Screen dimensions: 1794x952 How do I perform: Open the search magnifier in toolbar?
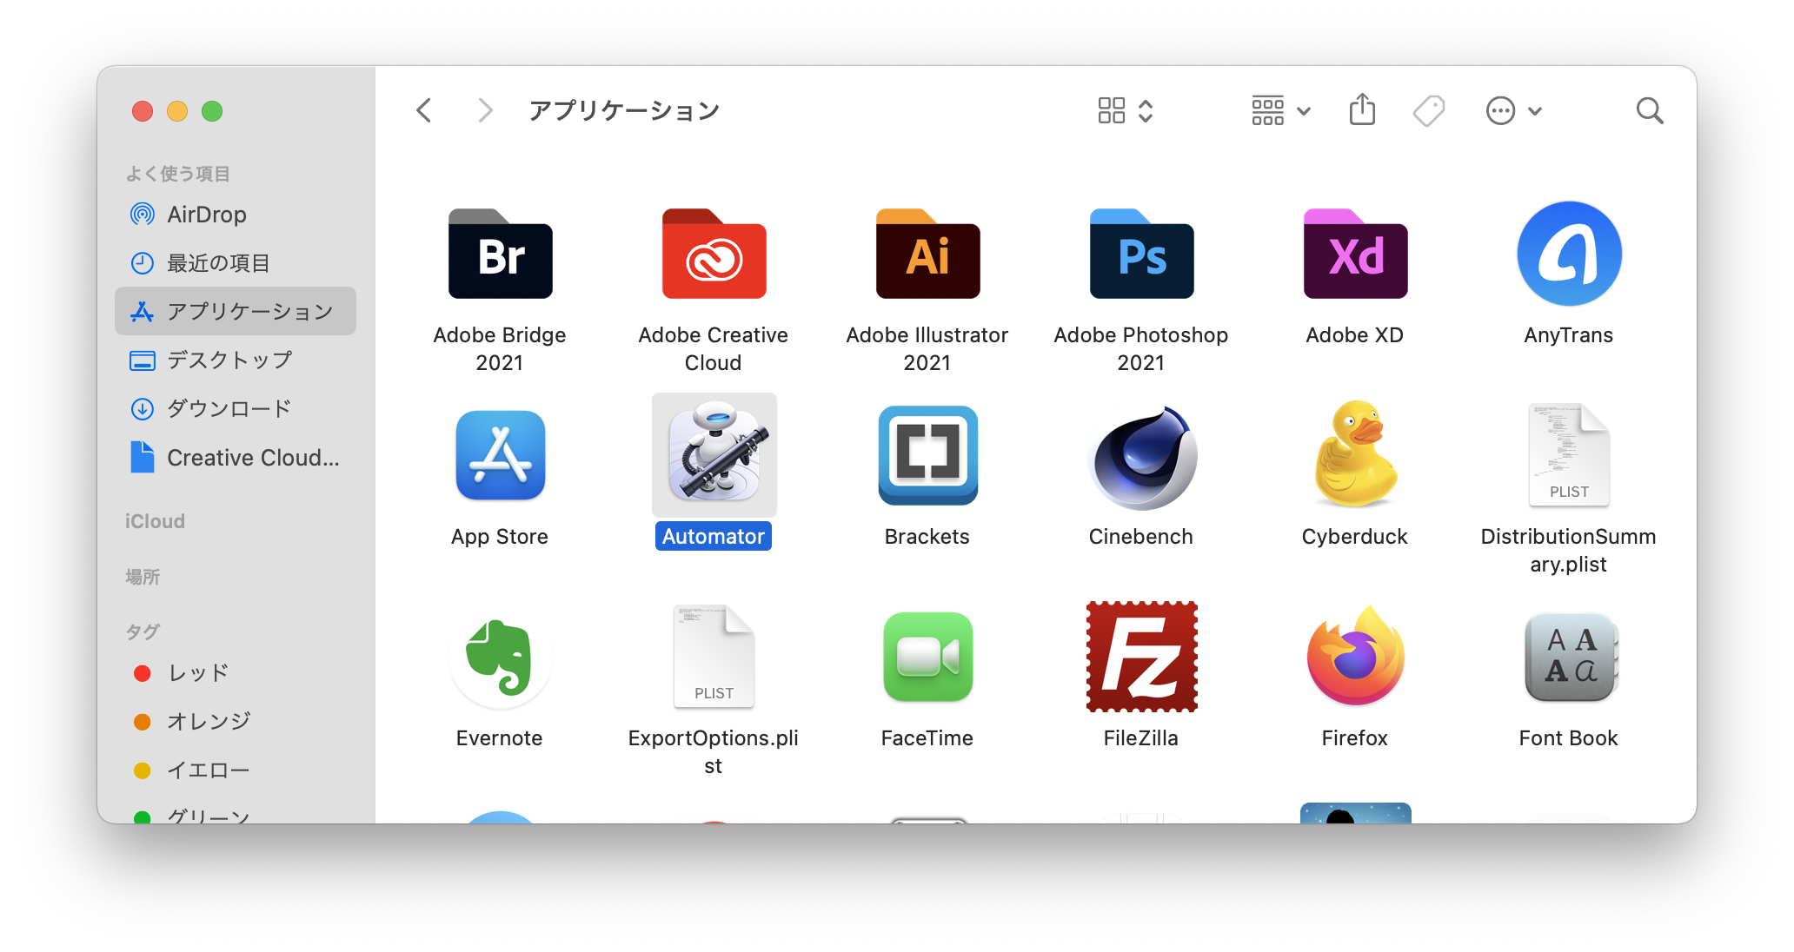pyautogui.click(x=1649, y=111)
